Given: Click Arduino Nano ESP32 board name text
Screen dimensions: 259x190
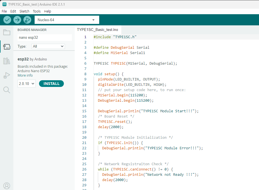Looking at the screenshot, I should click(x=34, y=71).
